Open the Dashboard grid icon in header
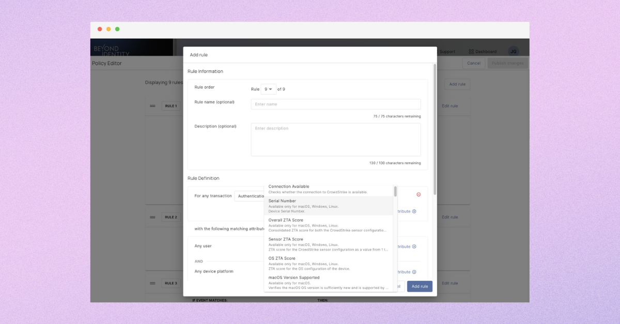This screenshot has width=620, height=324. click(471, 52)
